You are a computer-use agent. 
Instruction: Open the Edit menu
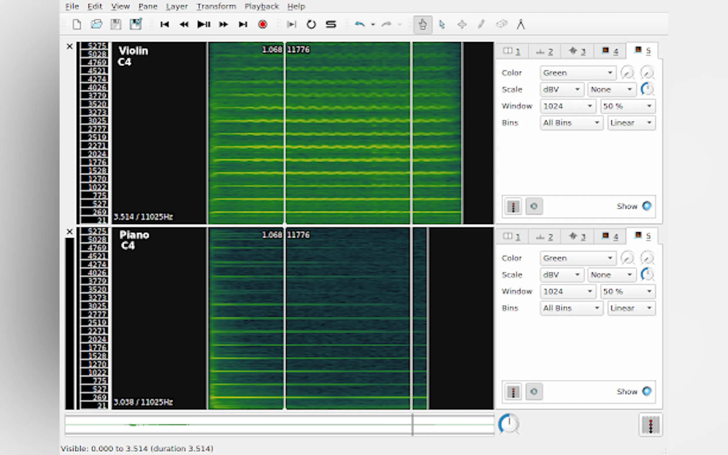coord(95,6)
